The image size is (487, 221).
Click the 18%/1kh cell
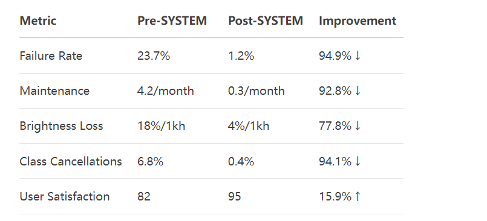click(x=161, y=126)
